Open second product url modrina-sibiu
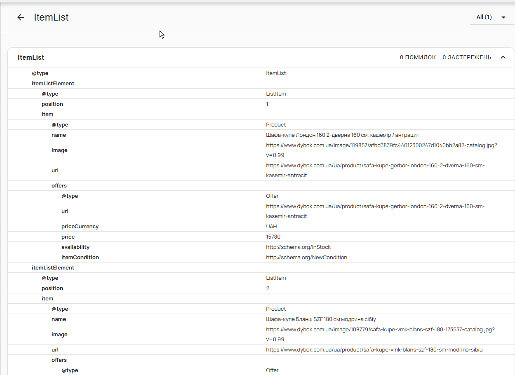The image size is (515, 375). (374, 350)
